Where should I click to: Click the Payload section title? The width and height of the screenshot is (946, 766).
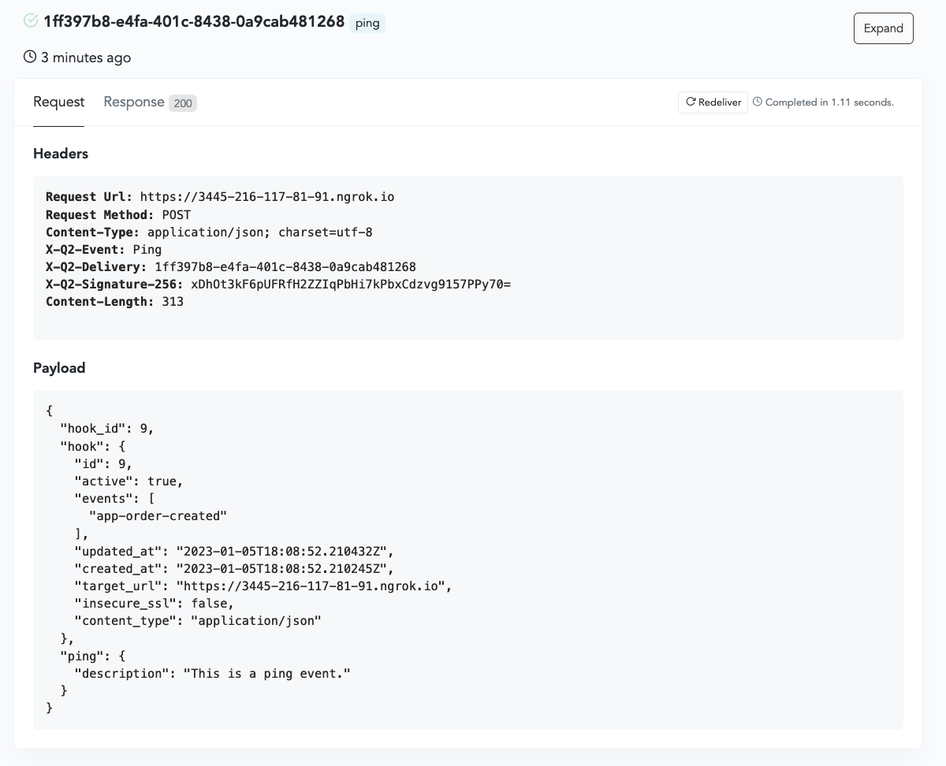click(59, 368)
